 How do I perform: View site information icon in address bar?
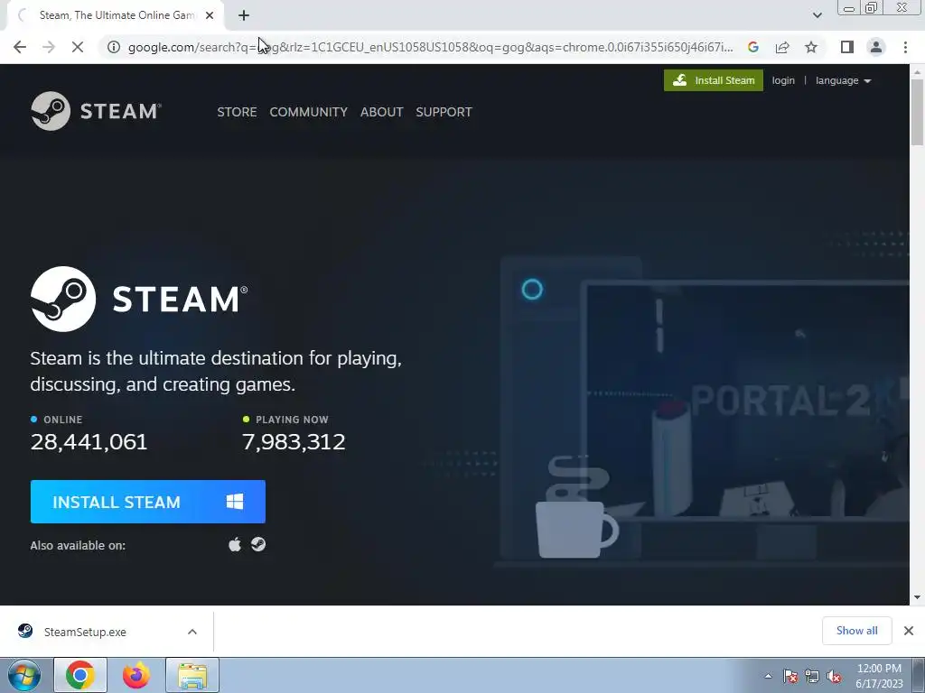113,47
